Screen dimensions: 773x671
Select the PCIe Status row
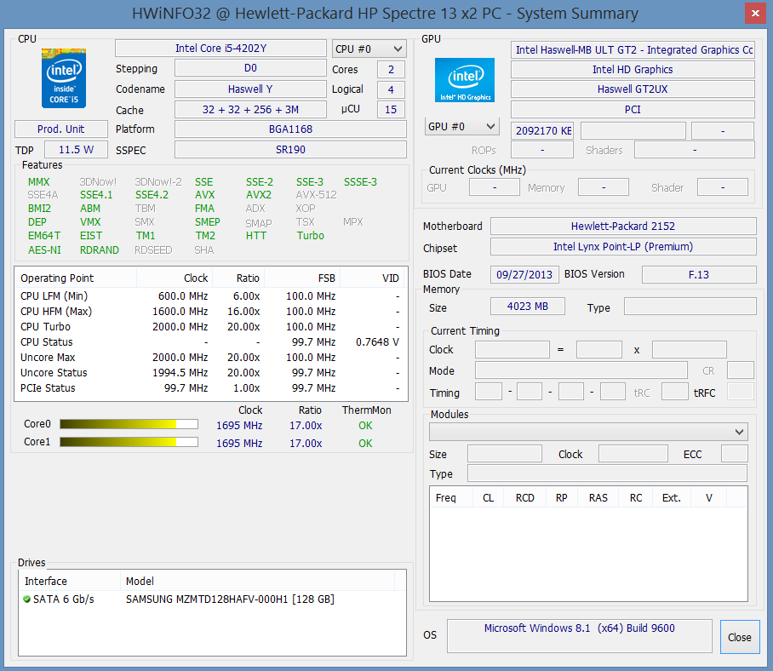(x=210, y=388)
